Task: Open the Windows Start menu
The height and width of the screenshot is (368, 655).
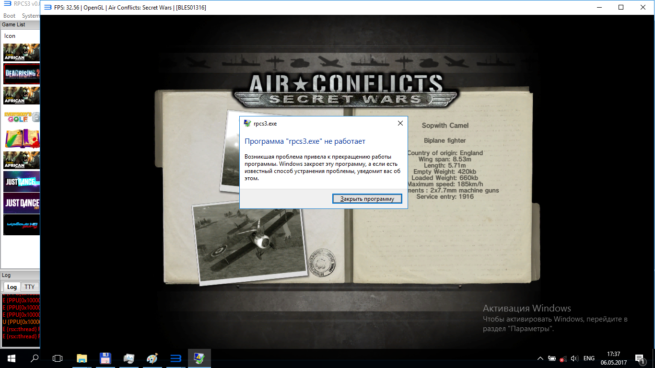Action: tap(12, 358)
